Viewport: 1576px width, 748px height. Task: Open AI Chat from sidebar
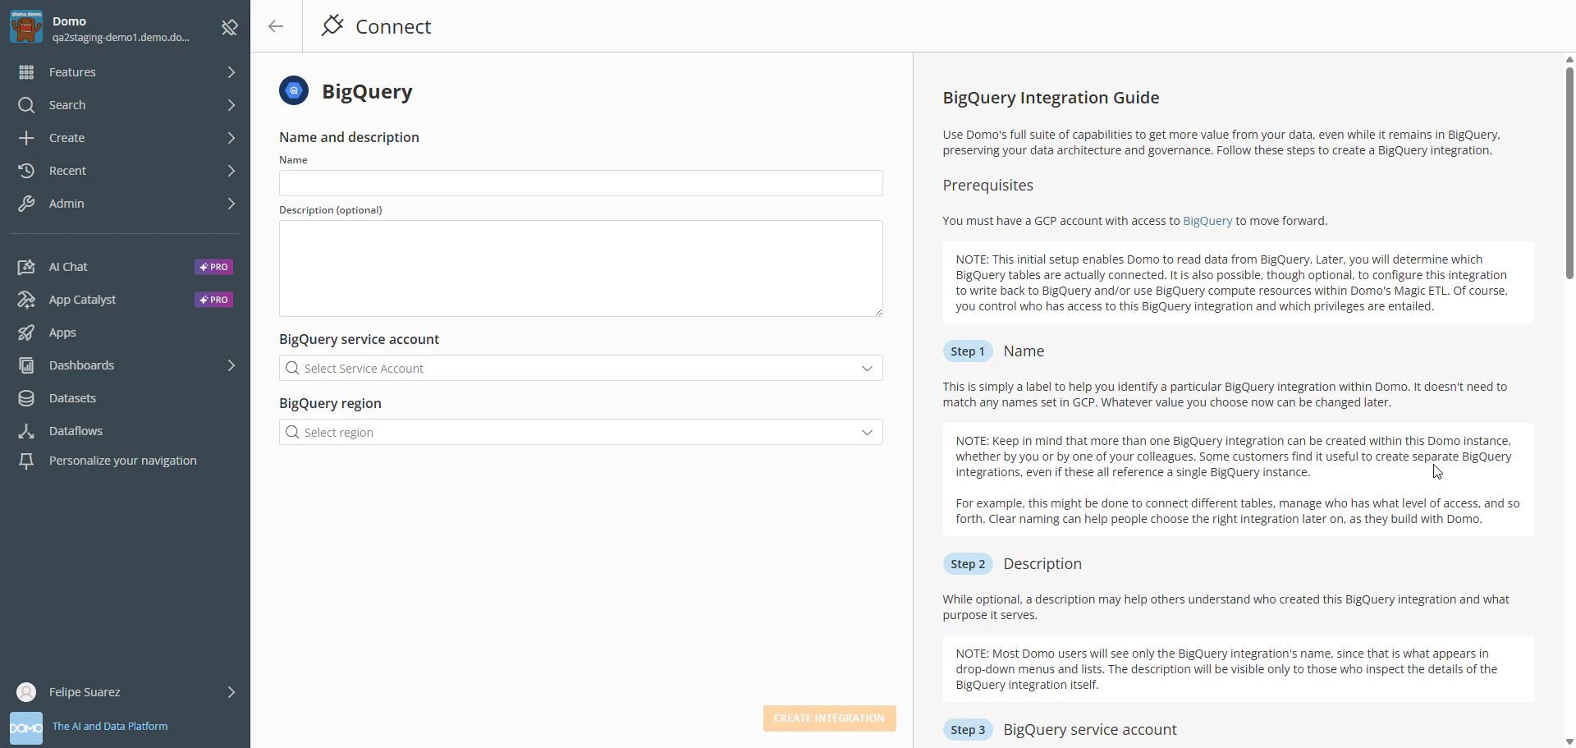(125, 267)
